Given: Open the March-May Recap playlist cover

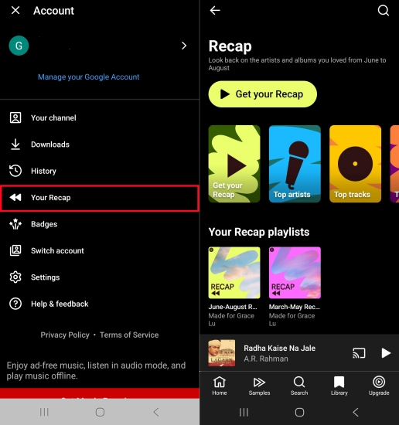Looking at the screenshot, I should click(x=295, y=273).
